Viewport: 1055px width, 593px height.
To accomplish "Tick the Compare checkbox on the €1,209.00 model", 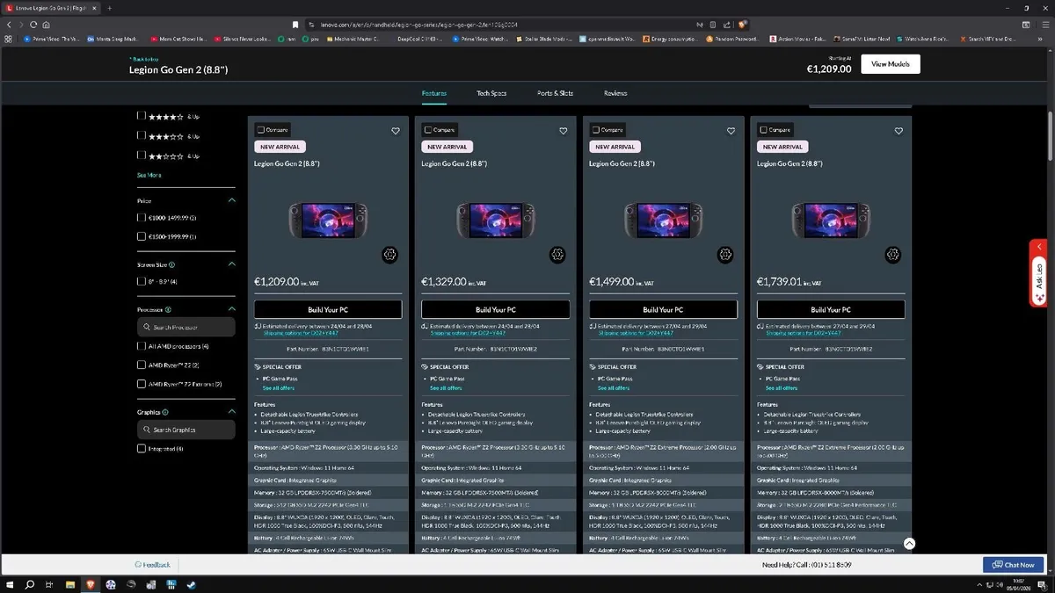I will (261, 130).
